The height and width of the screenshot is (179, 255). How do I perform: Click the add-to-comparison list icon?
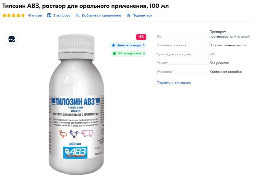click(x=78, y=16)
